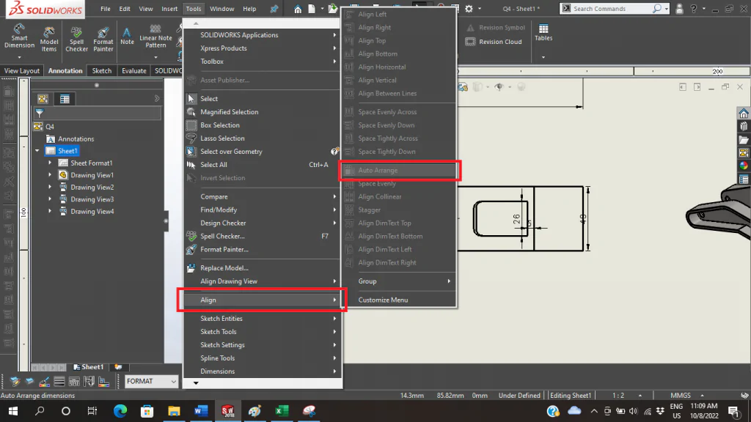Launch the Spell Checker ribbon icon
Screen dimensions: 751x422
click(x=76, y=38)
